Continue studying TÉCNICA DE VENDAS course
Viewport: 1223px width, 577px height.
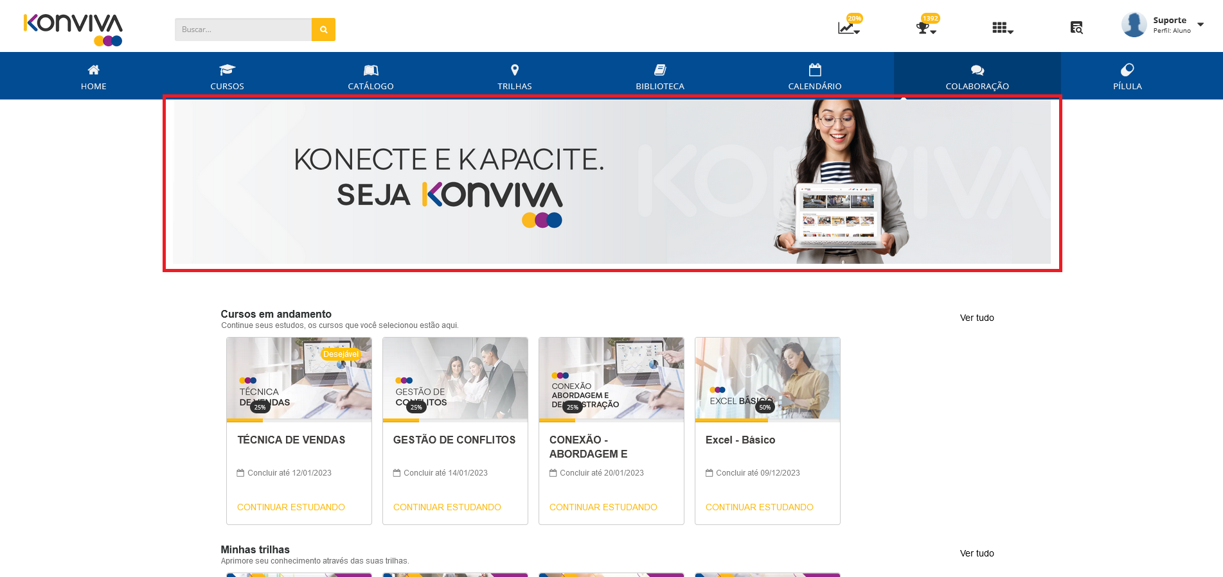(x=291, y=507)
